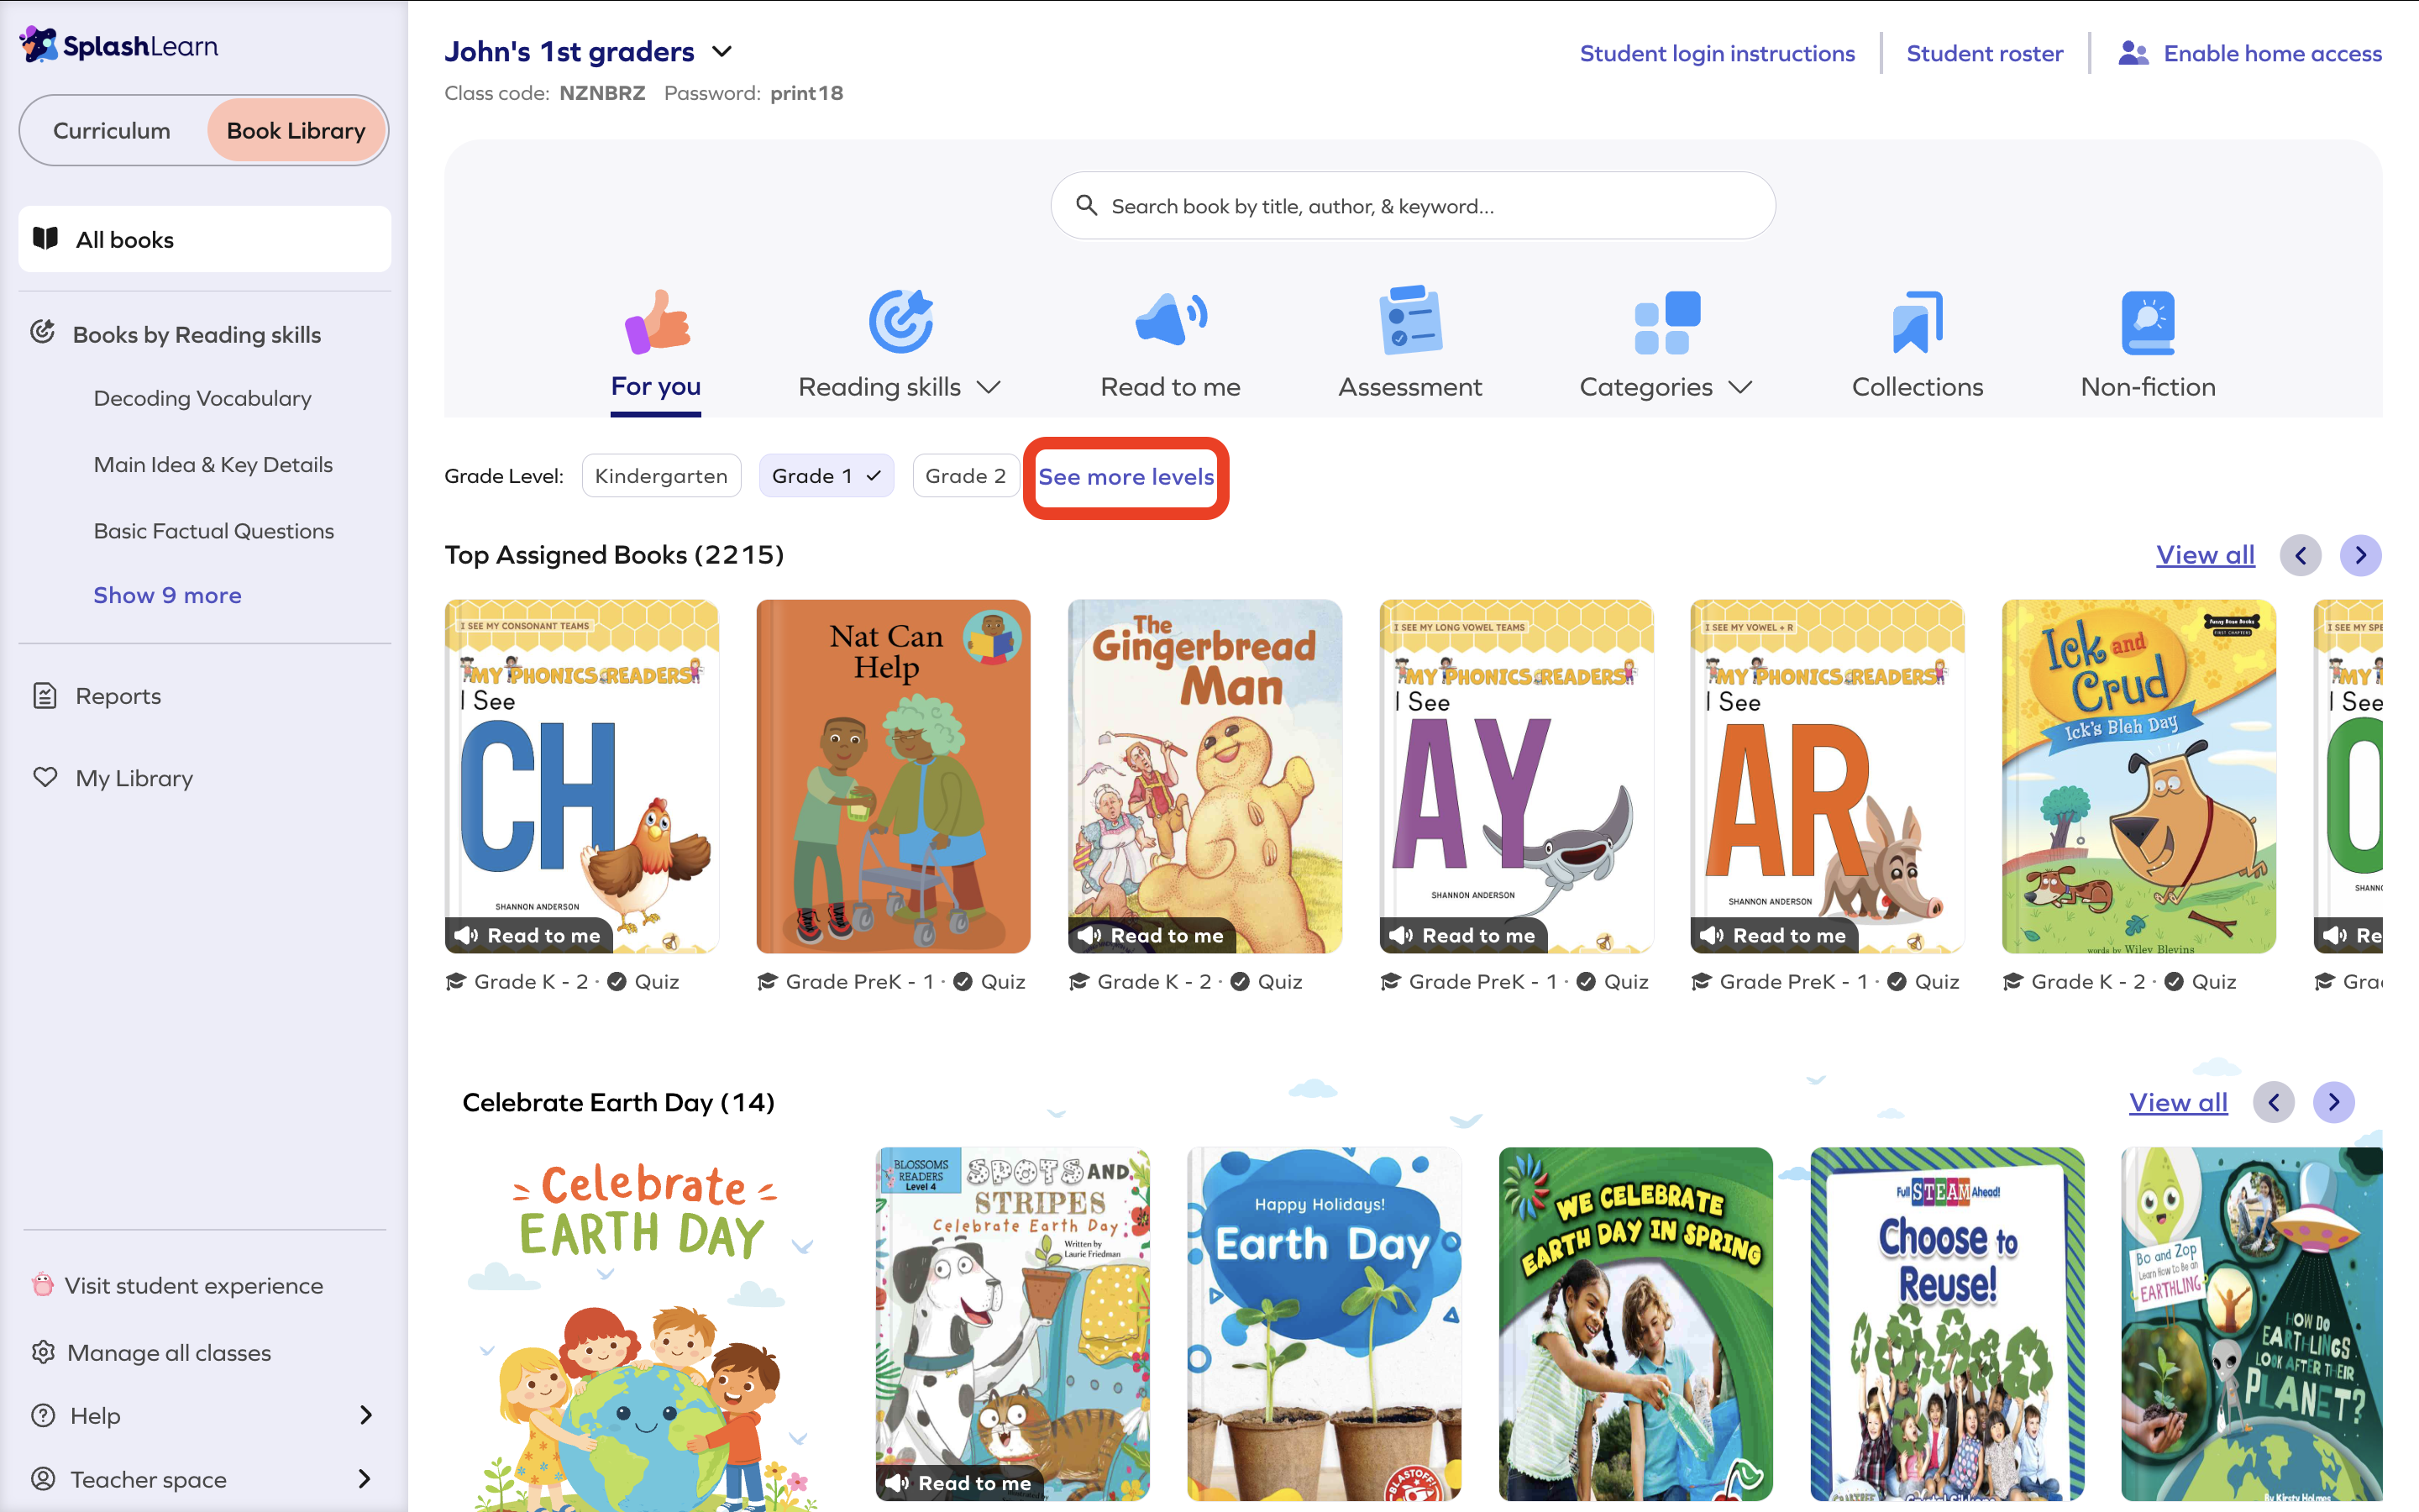The width and height of the screenshot is (2419, 1512).
Task: Play Read to me on I See CH book
Action: pyautogui.click(x=527, y=935)
